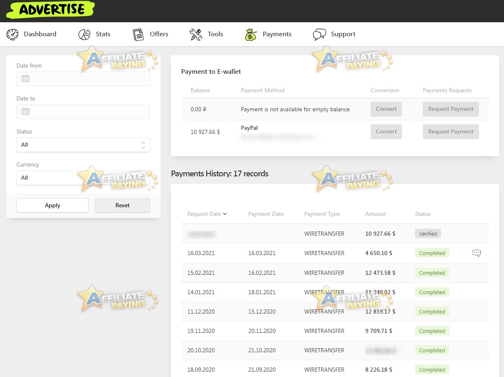Focus the Date from input field
The image size is (504, 377).
pos(83,79)
